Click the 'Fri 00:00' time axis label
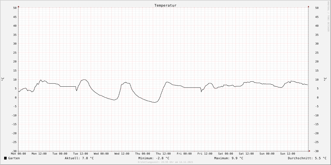331x165 pixels. 184,154
